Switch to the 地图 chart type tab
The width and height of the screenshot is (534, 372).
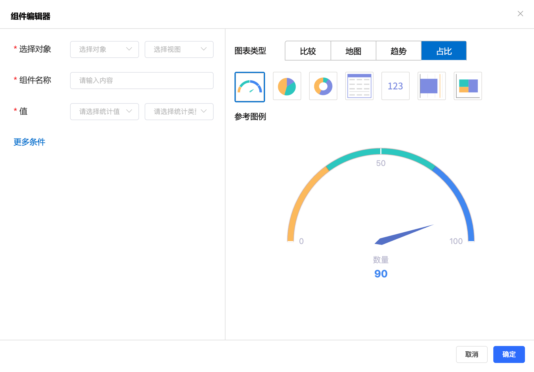(x=353, y=51)
